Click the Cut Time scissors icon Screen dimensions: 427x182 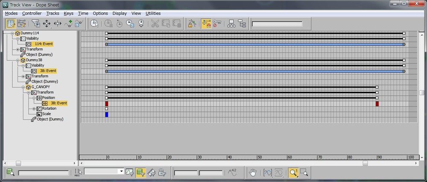[x=155, y=23]
